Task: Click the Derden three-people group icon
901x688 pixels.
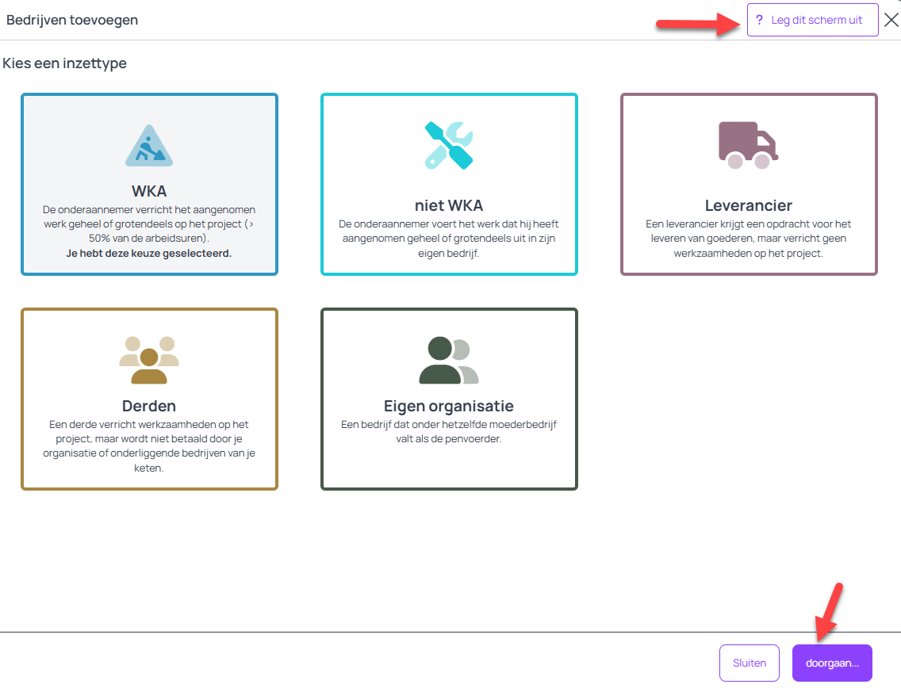Action: coord(149,360)
